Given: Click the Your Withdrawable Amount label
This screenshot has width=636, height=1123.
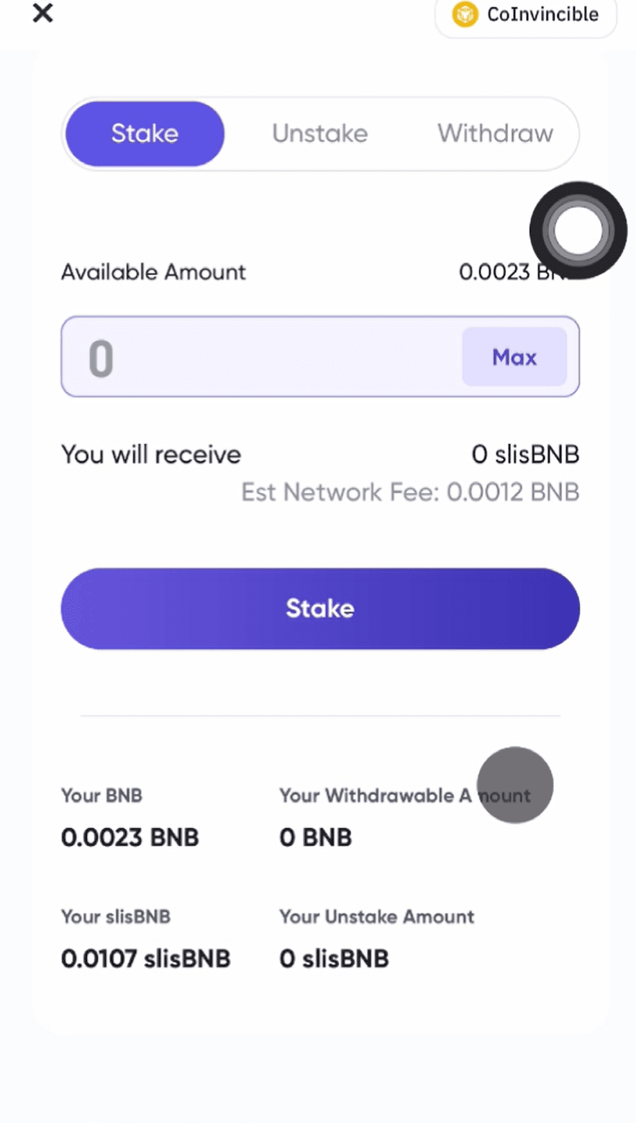Looking at the screenshot, I should coord(374,795).
